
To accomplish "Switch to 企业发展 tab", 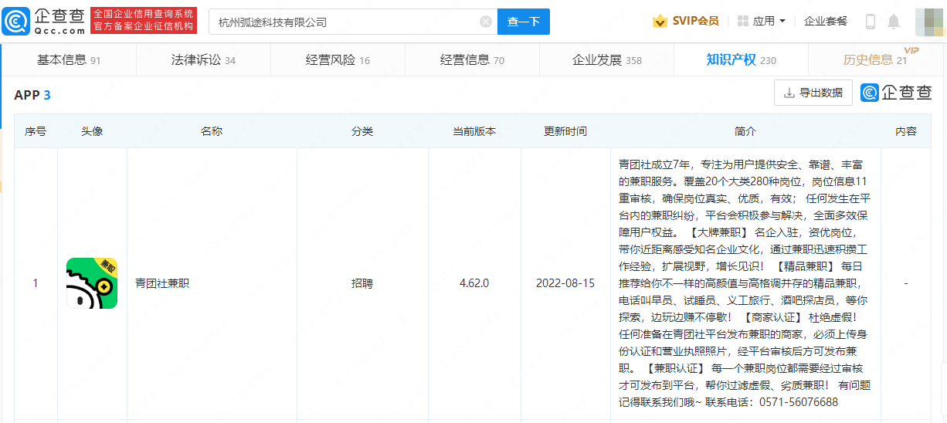I will coord(606,59).
